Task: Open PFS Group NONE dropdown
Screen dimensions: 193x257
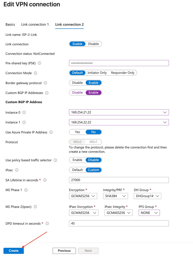Action: click(x=149, y=213)
